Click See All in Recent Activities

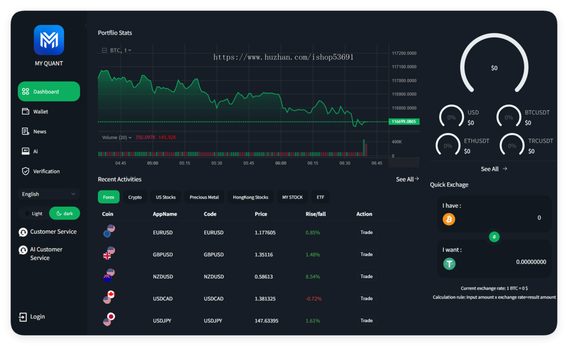[407, 179]
